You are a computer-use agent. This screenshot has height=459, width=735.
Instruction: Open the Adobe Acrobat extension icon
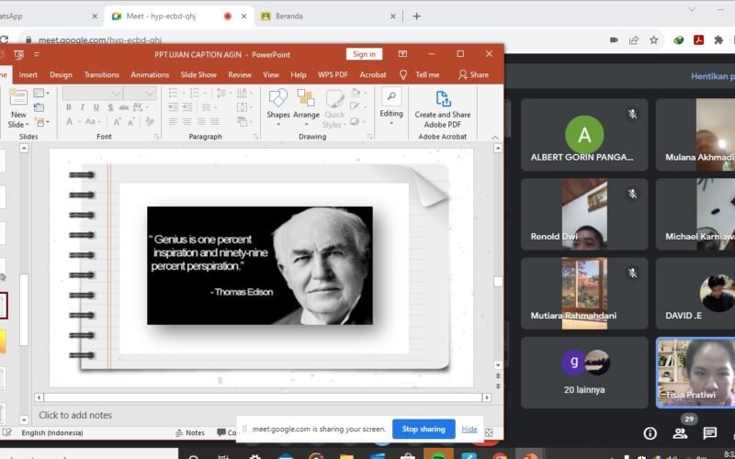click(698, 40)
